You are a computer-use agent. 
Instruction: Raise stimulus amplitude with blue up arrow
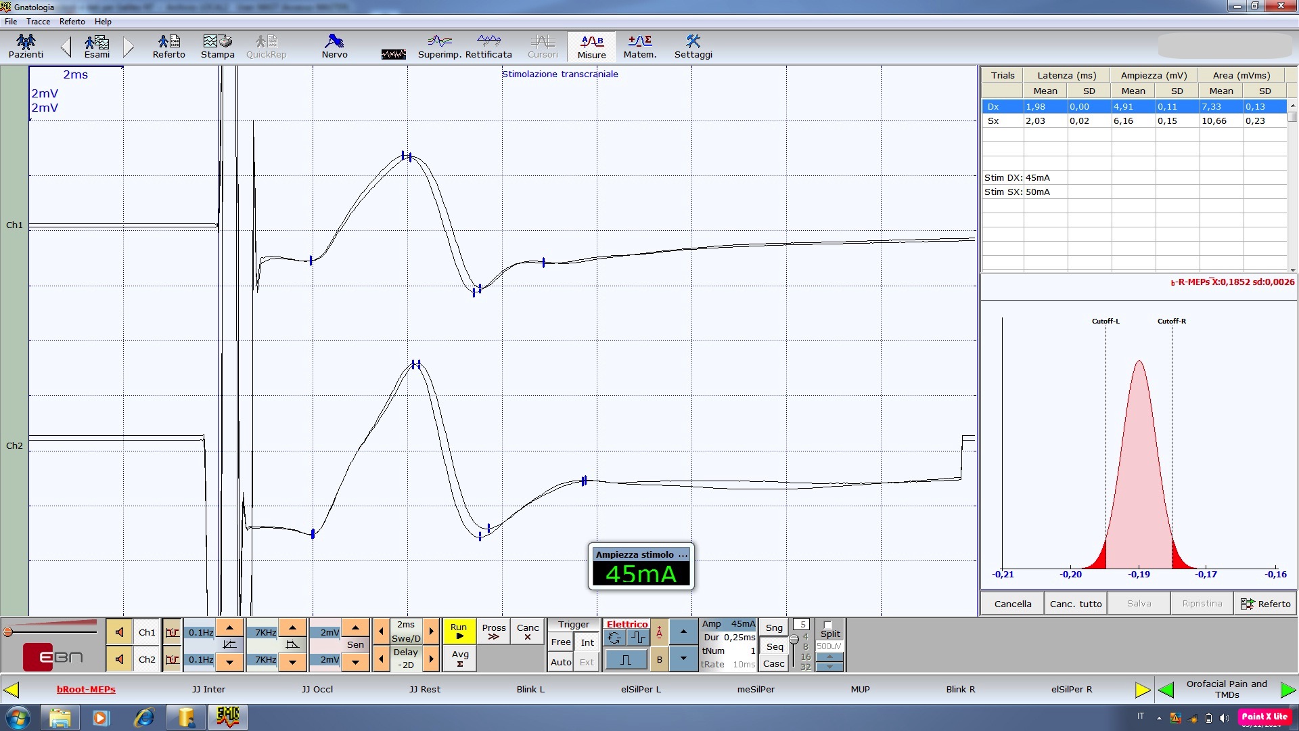[x=683, y=632]
